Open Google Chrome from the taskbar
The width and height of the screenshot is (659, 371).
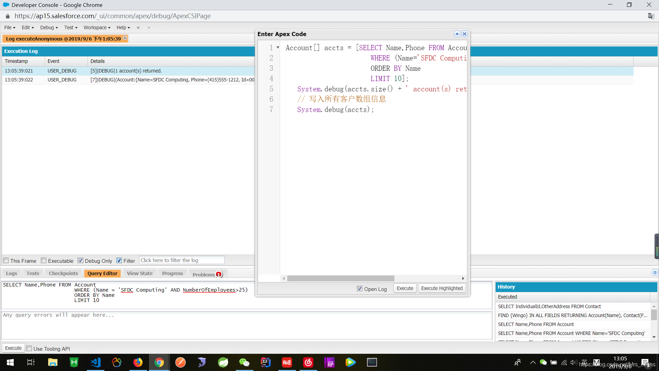pos(159,362)
